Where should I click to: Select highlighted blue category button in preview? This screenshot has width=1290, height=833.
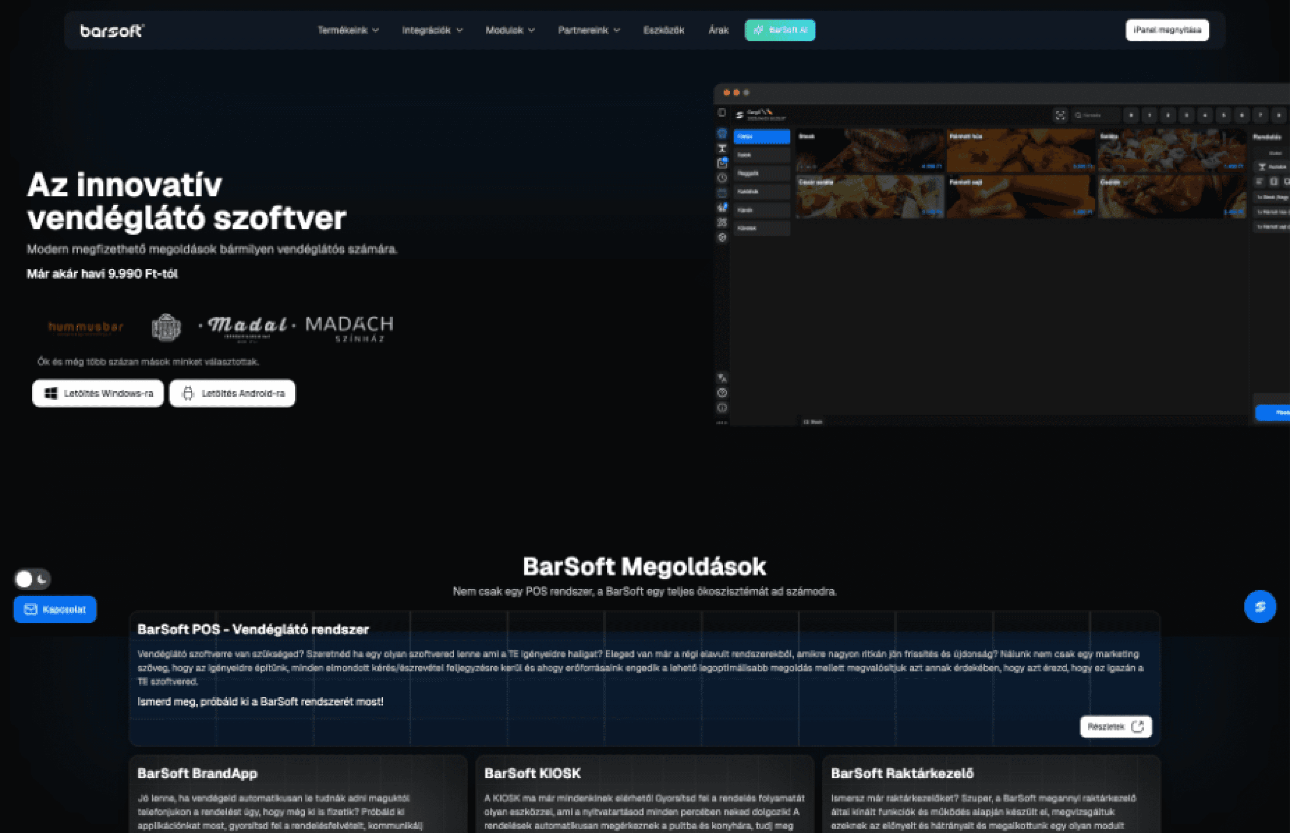(x=762, y=136)
